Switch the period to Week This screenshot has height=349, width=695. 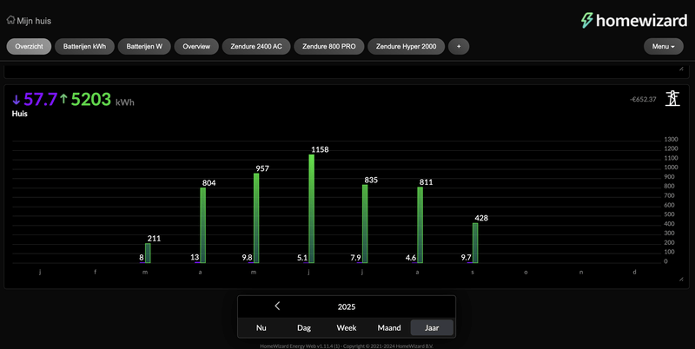coord(347,328)
